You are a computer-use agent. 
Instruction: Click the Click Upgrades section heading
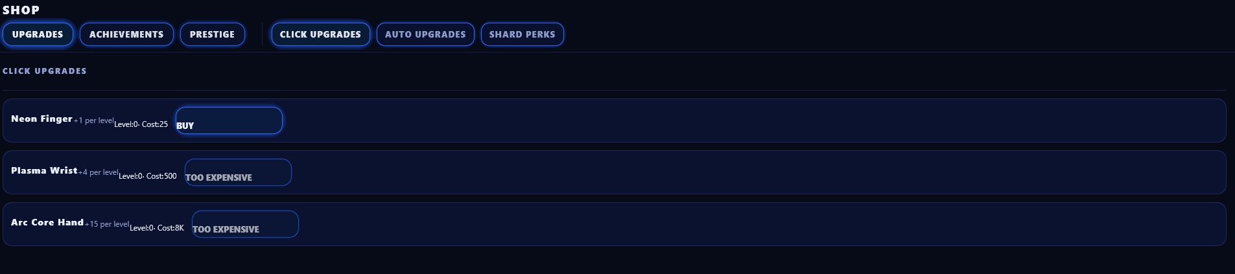[45, 71]
